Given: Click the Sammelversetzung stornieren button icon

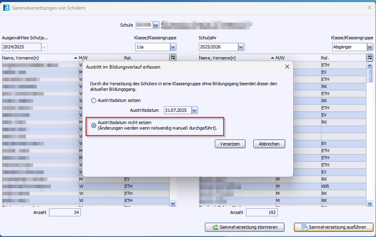Looking at the screenshot, I should point(216,227).
